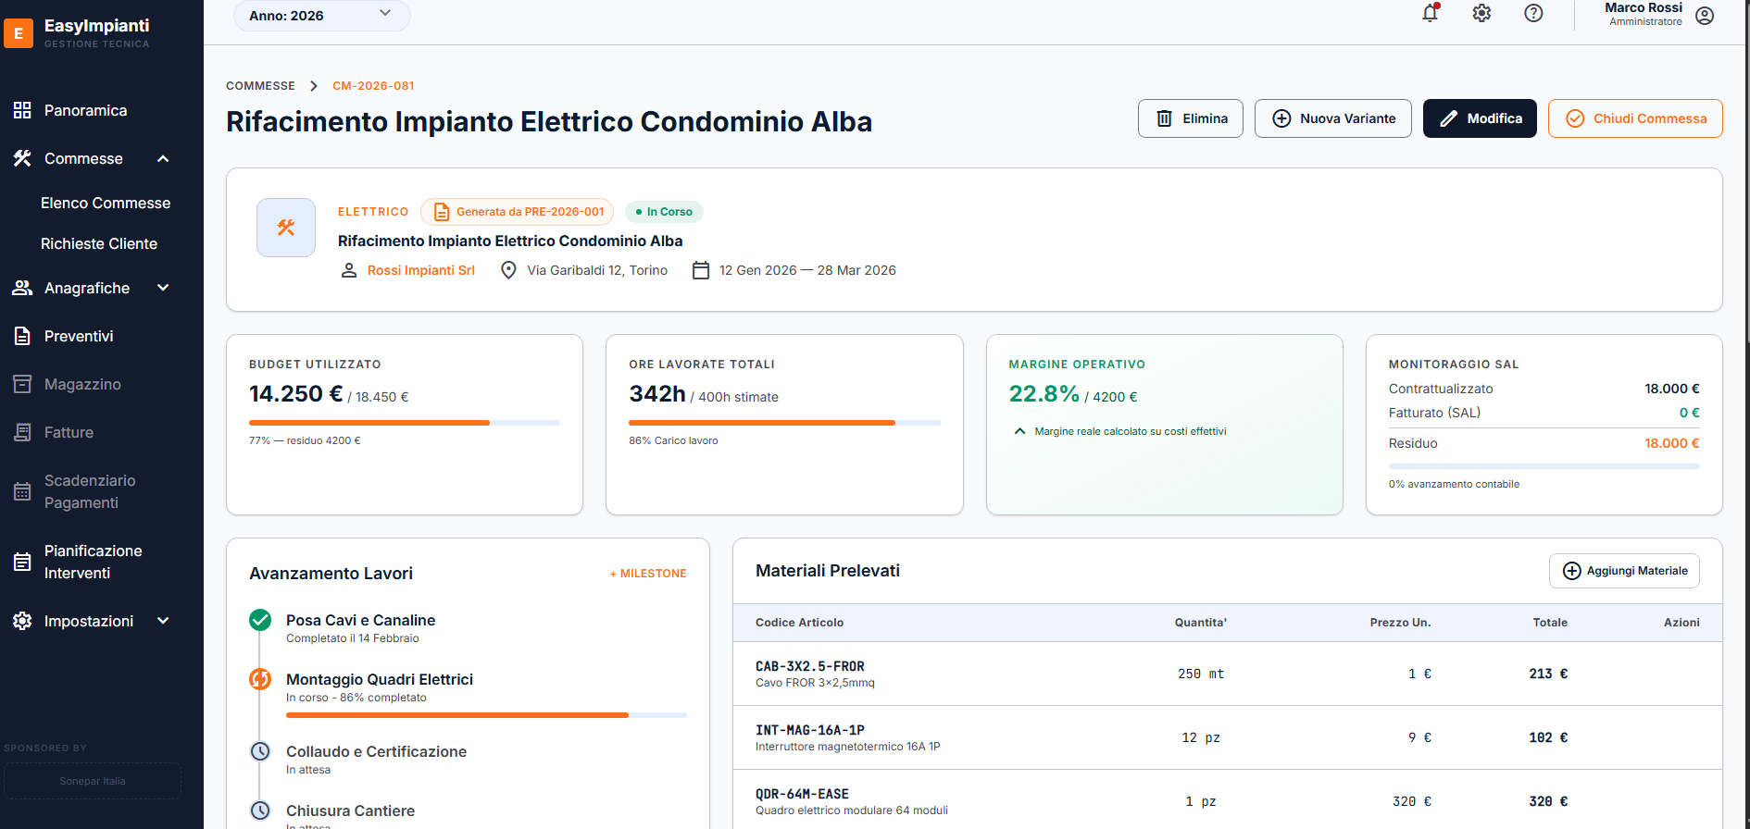Open the Rossi Impianti Srl client link
Viewport: 1750px width, 829px height.
[421, 270]
